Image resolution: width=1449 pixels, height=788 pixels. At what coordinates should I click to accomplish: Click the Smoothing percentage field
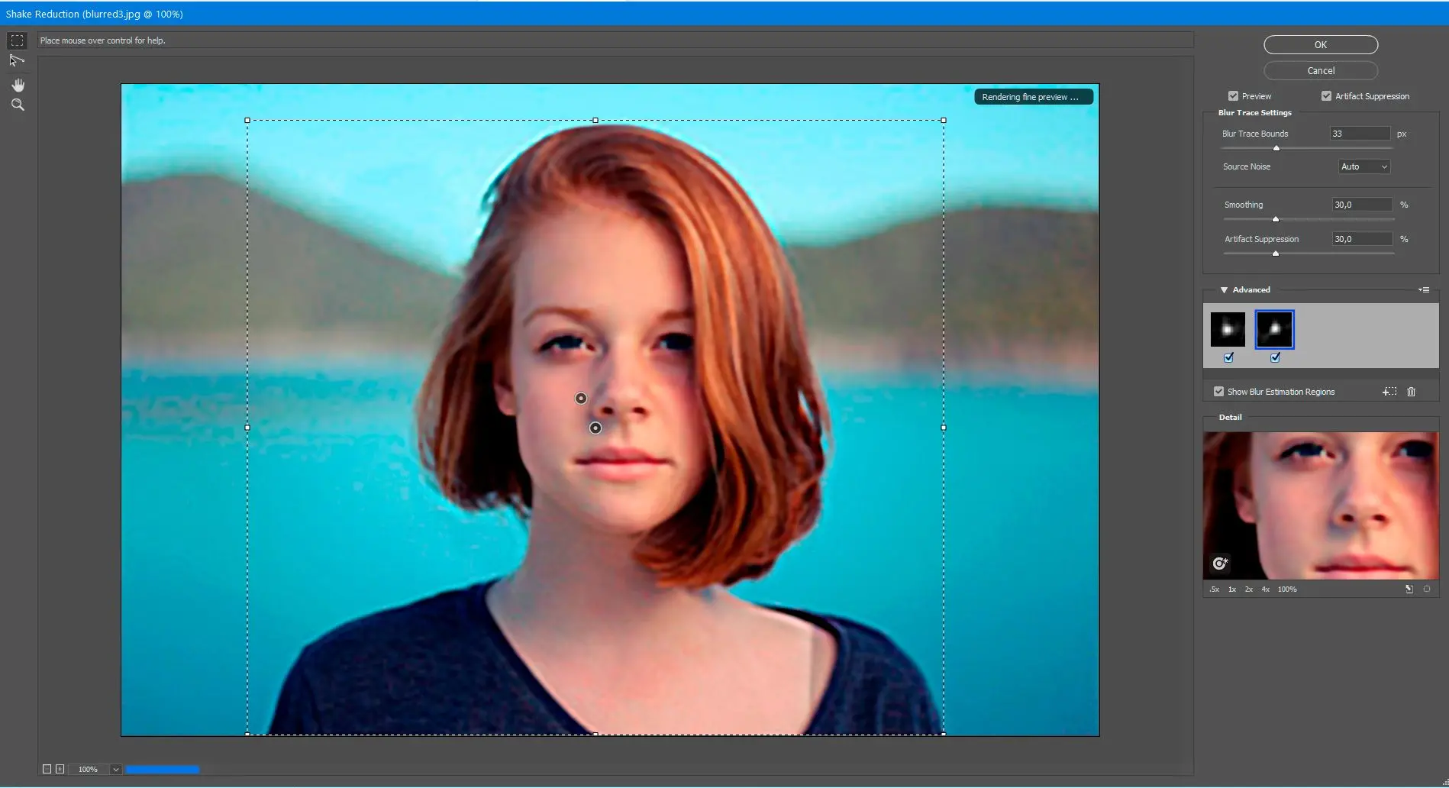tap(1362, 205)
